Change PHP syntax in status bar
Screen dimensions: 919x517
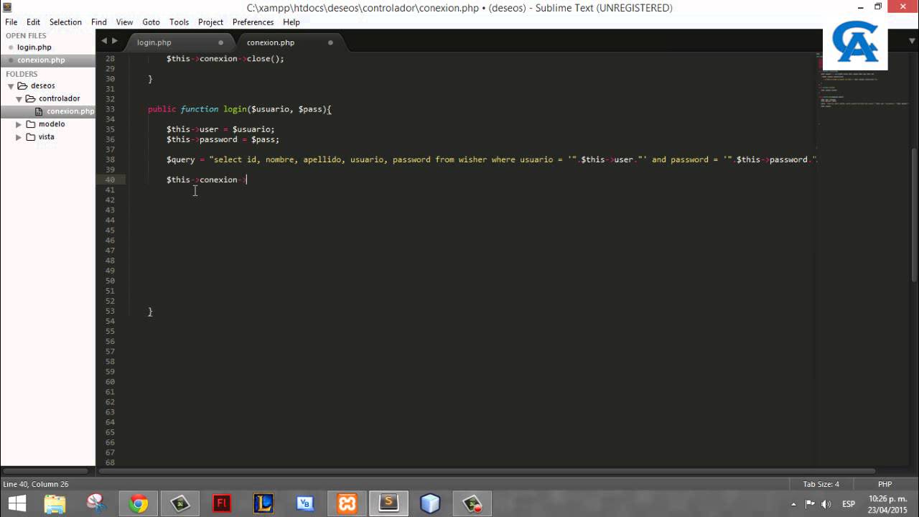[885, 484]
